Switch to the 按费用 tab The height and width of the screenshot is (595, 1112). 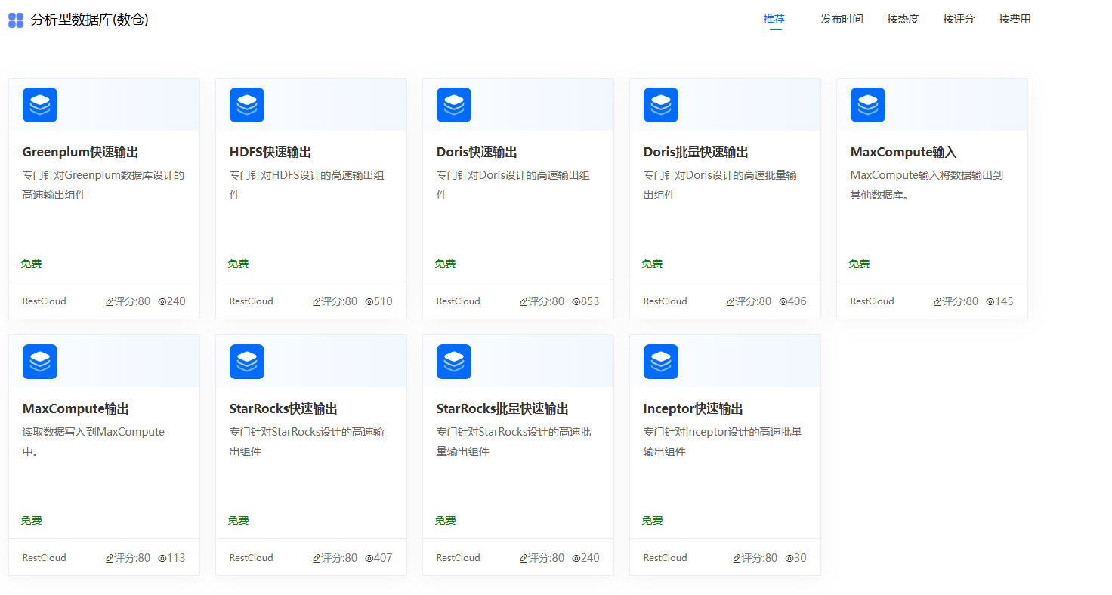pyautogui.click(x=1015, y=19)
